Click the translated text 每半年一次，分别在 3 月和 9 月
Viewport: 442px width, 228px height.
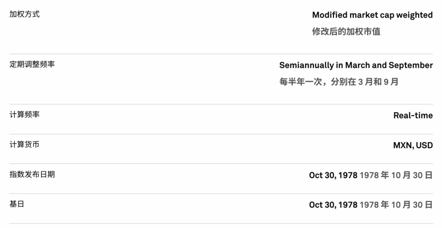click(339, 82)
